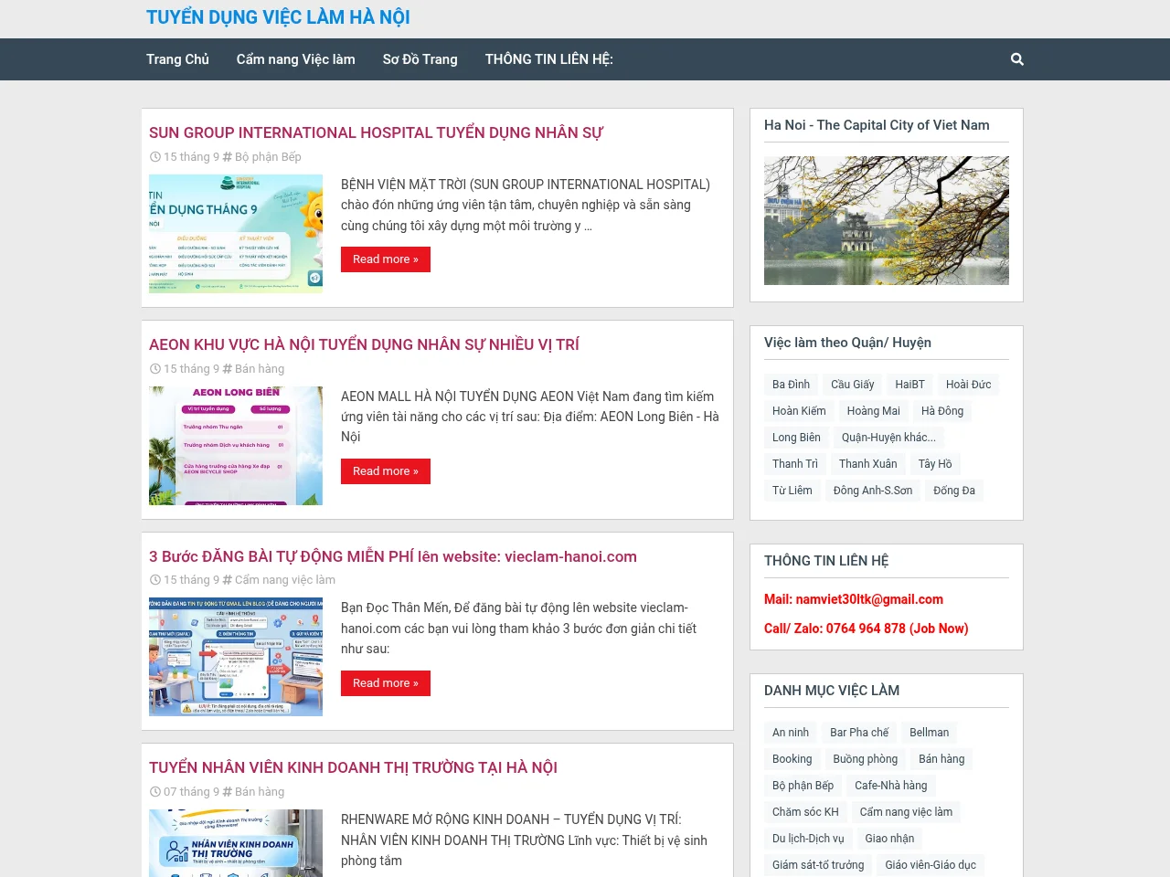The width and height of the screenshot is (1170, 877).
Task: Open Cafe-Nhà hàng job category
Action: (x=891, y=786)
